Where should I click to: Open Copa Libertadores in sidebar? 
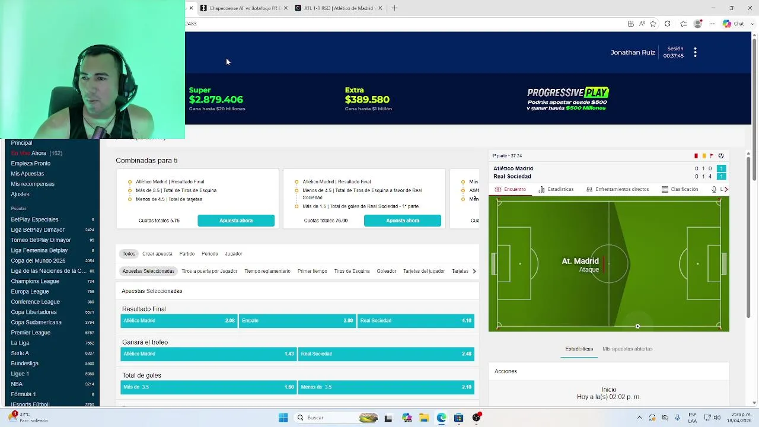34,312
